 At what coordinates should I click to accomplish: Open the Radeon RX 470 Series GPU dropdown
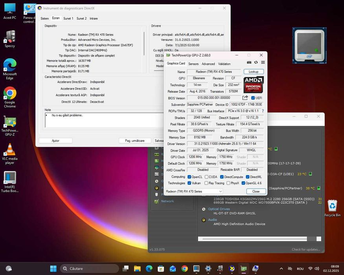tap(194, 191)
